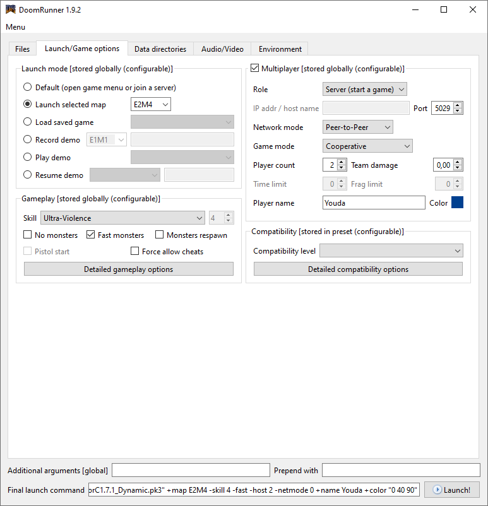
Task: Increase the Port value with up arrow
Action: tap(457, 105)
